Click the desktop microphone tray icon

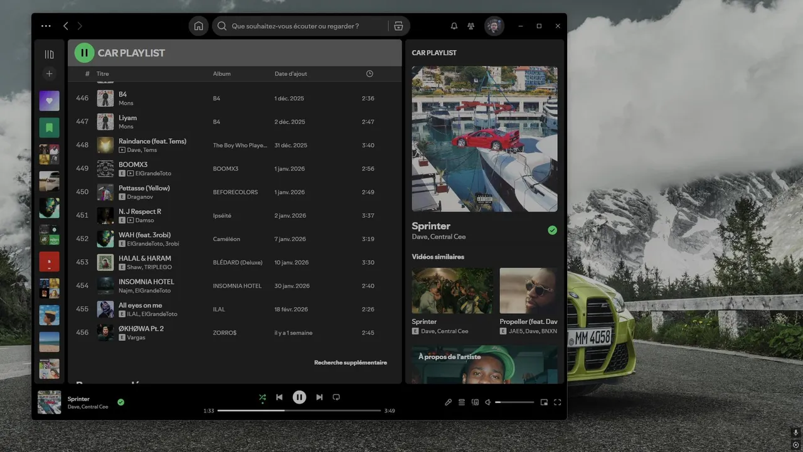[x=795, y=433]
